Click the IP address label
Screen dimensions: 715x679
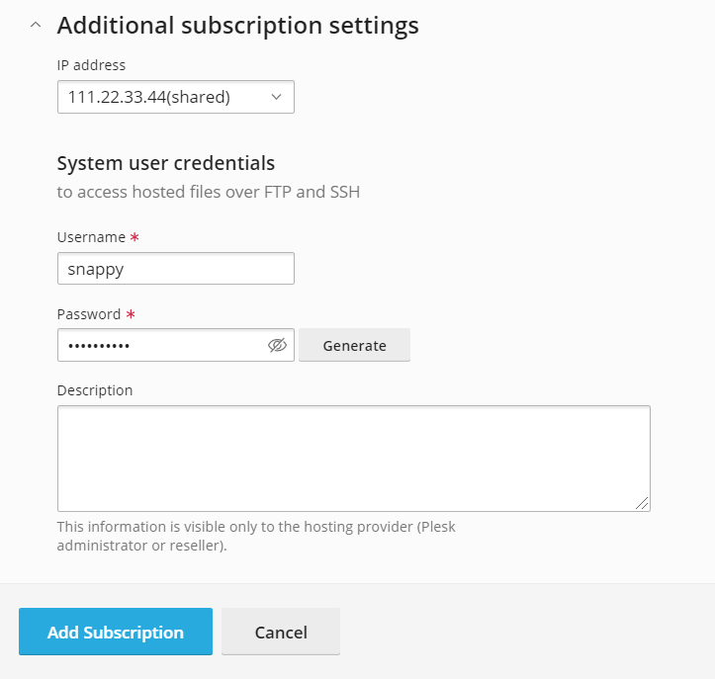pyautogui.click(x=91, y=65)
